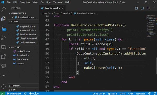This screenshot has width=157, height=95.
Task: Open the Run menu
Action: pos(48,2)
